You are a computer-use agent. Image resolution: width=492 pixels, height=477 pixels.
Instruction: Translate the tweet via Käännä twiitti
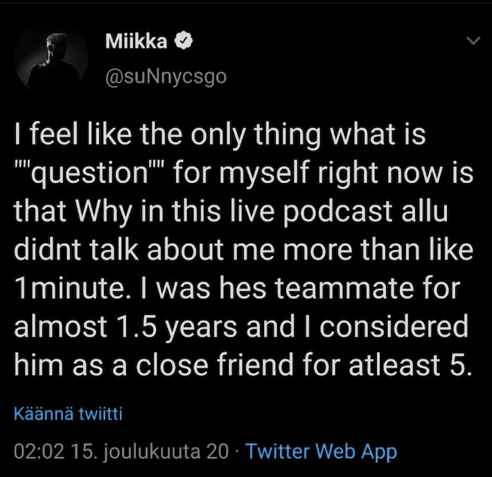click(x=68, y=414)
